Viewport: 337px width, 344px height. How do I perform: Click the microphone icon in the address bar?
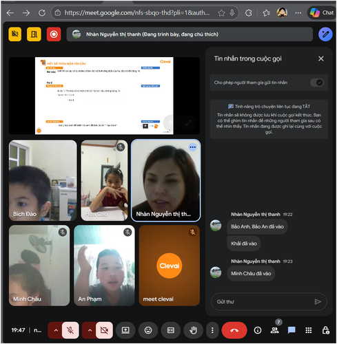(x=232, y=12)
